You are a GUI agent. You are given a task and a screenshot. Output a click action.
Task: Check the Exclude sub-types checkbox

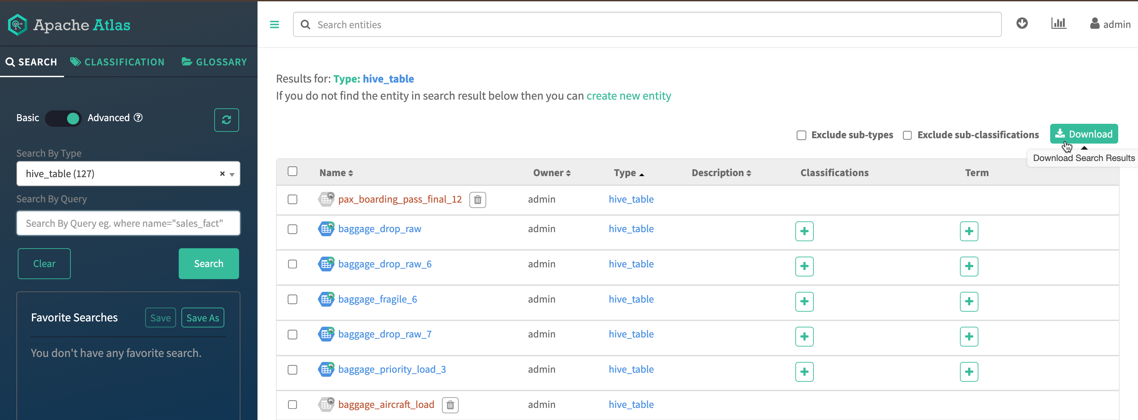pos(801,135)
